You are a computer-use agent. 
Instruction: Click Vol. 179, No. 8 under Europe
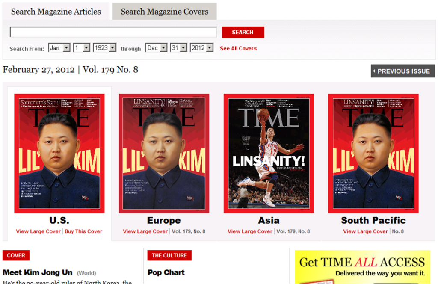189,231
